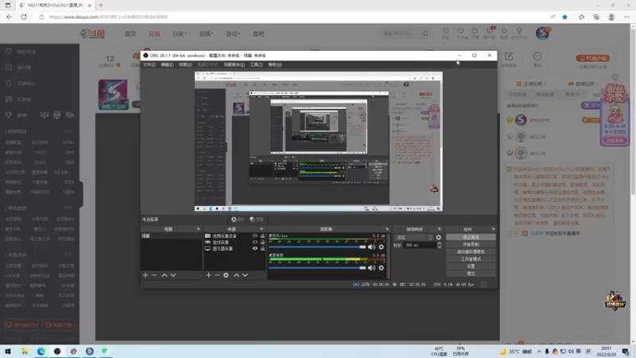Open desktop audio settings gear
The width and height of the screenshot is (636, 358).
(382, 268)
